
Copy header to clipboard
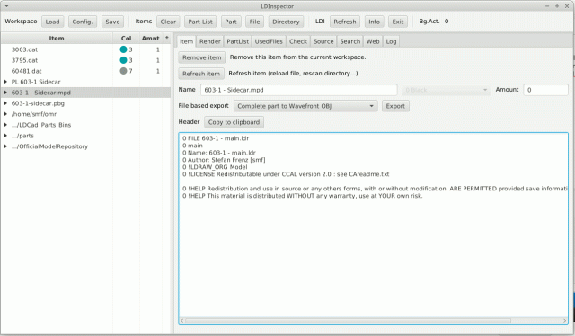coord(234,122)
